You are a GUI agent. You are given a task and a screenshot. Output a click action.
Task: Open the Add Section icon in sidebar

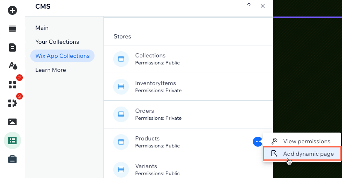[12, 28]
